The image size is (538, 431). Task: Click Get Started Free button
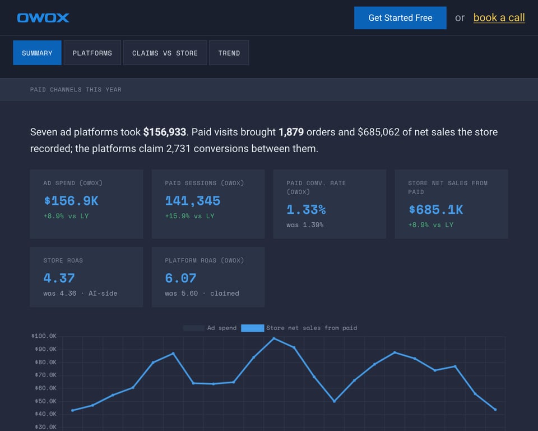400,18
